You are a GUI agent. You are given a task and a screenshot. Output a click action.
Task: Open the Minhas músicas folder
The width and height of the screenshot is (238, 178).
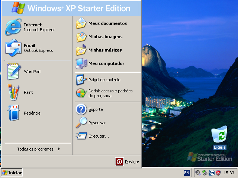(x=105, y=50)
